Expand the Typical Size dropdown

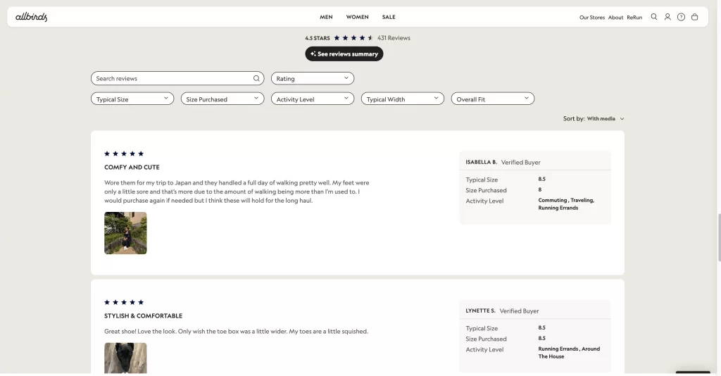[132, 99]
